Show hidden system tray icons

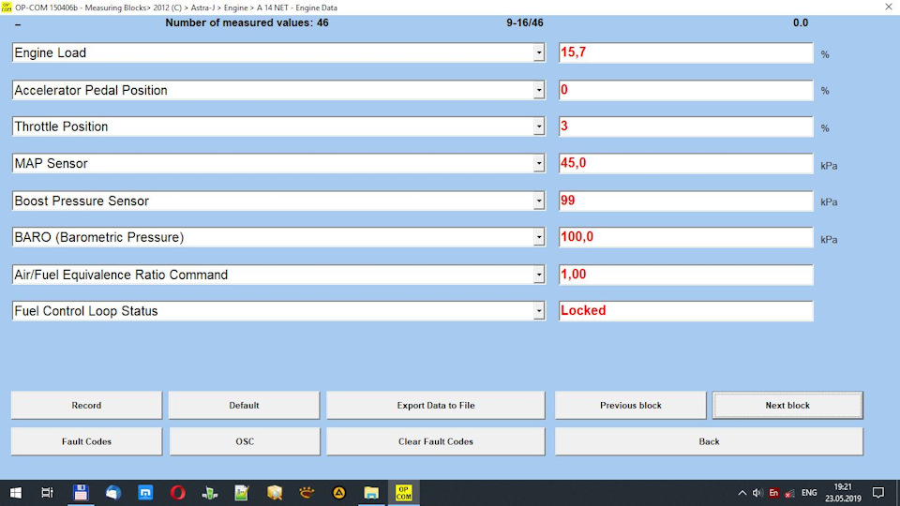[x=742, y=492]
